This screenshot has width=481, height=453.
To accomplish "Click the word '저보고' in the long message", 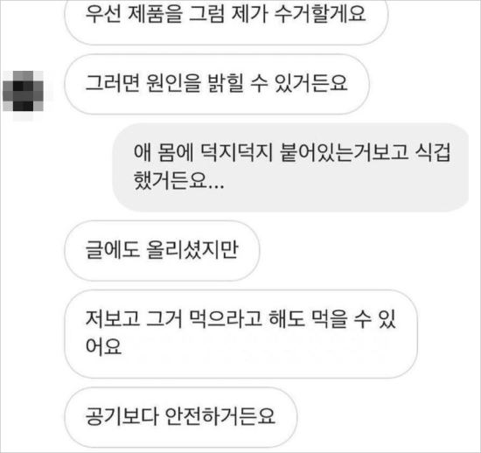I will point(112,319).
